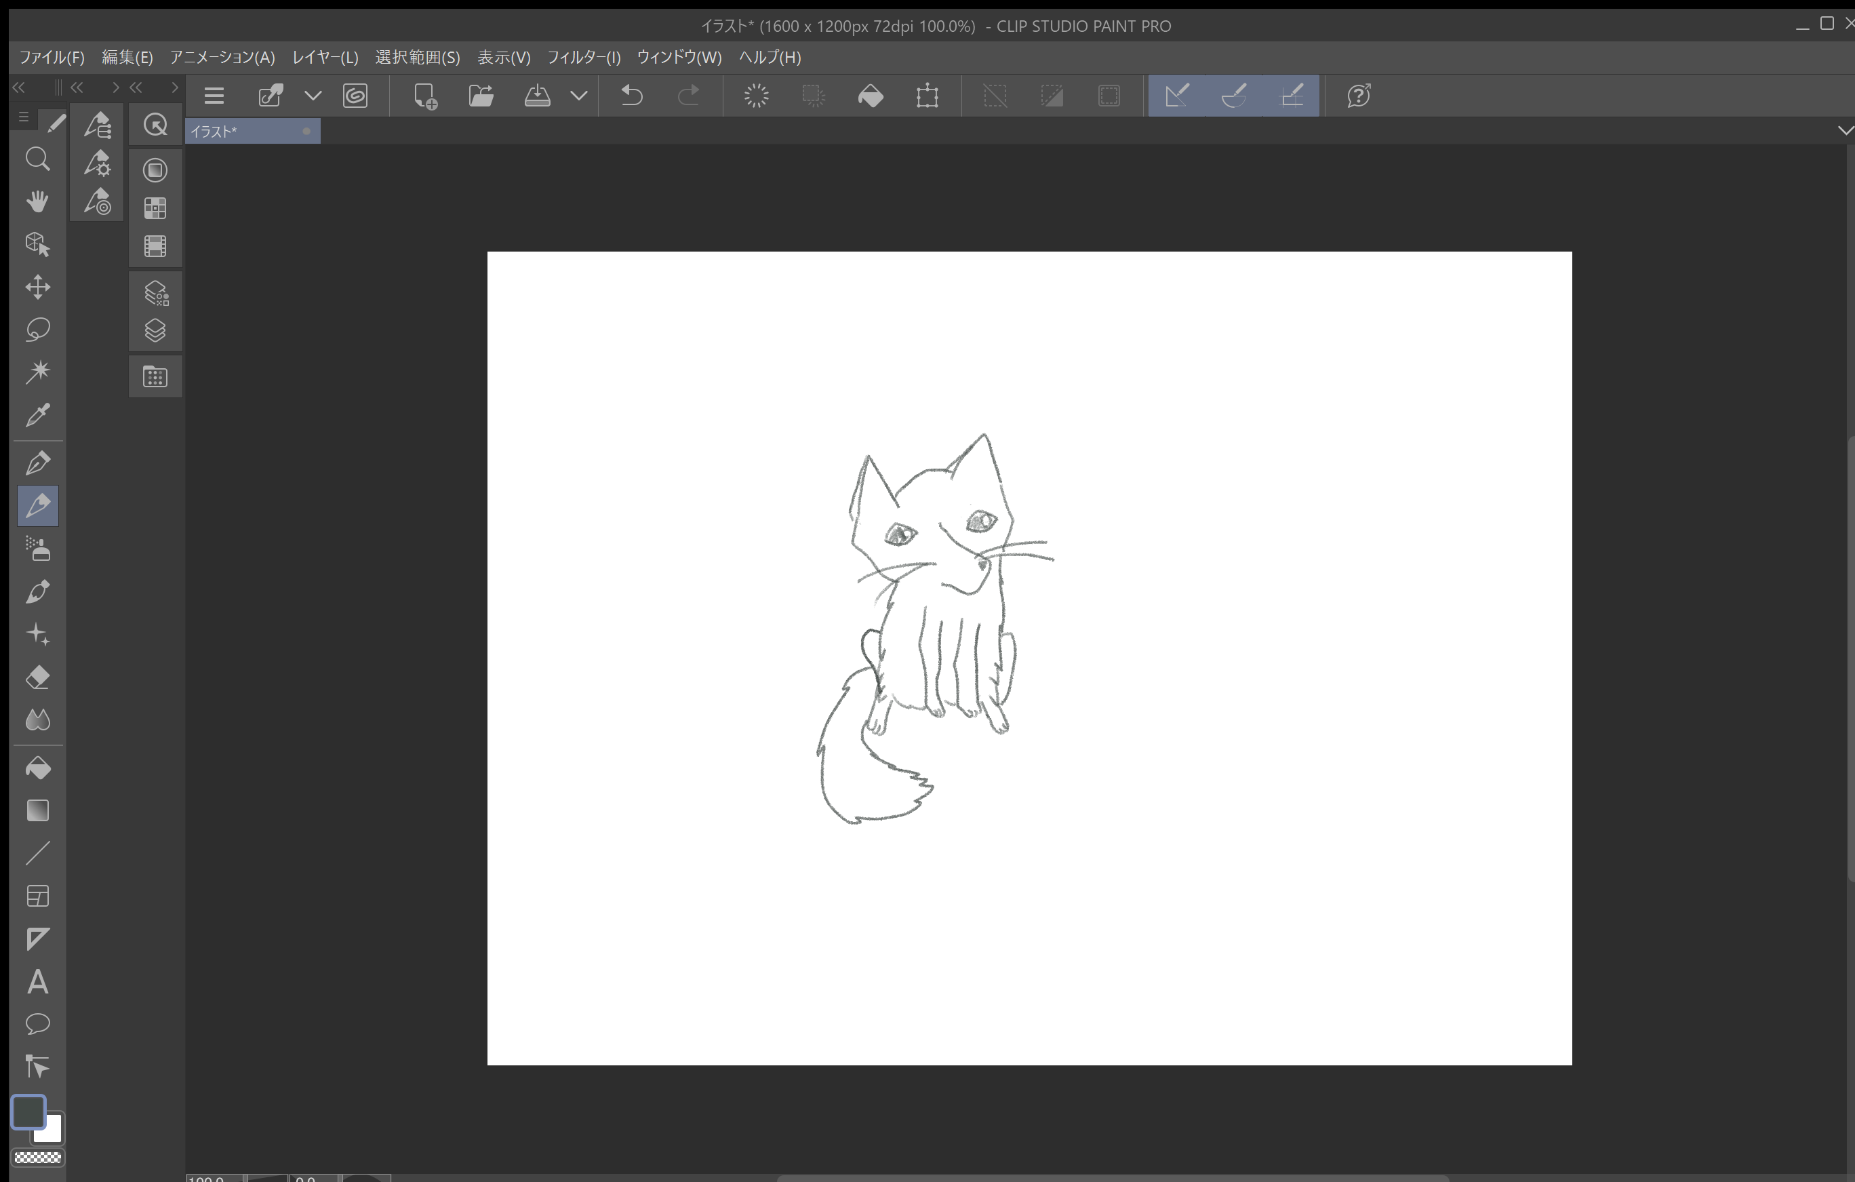Toggle snap to ruler
1855x1182 pixels.
click(1177, 96)
